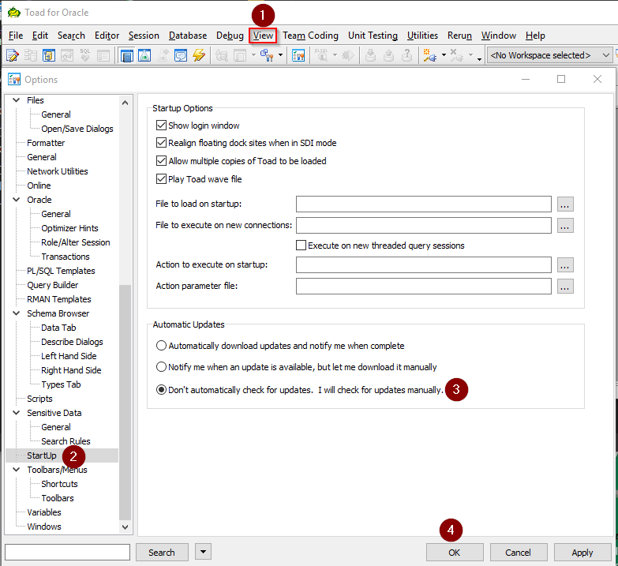Click the options tree vertical scrollbar thumb
Viewport: 618px width, 566px height.
(125, 402)
